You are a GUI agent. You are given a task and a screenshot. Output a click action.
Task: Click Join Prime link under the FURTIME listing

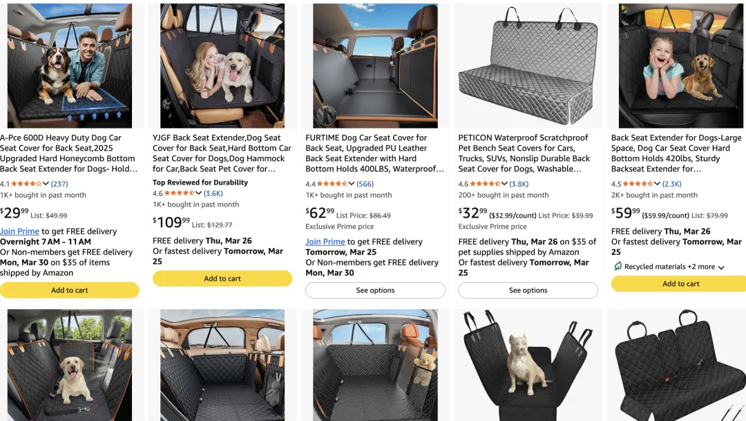pyautogui.click(x=325, y=242)
